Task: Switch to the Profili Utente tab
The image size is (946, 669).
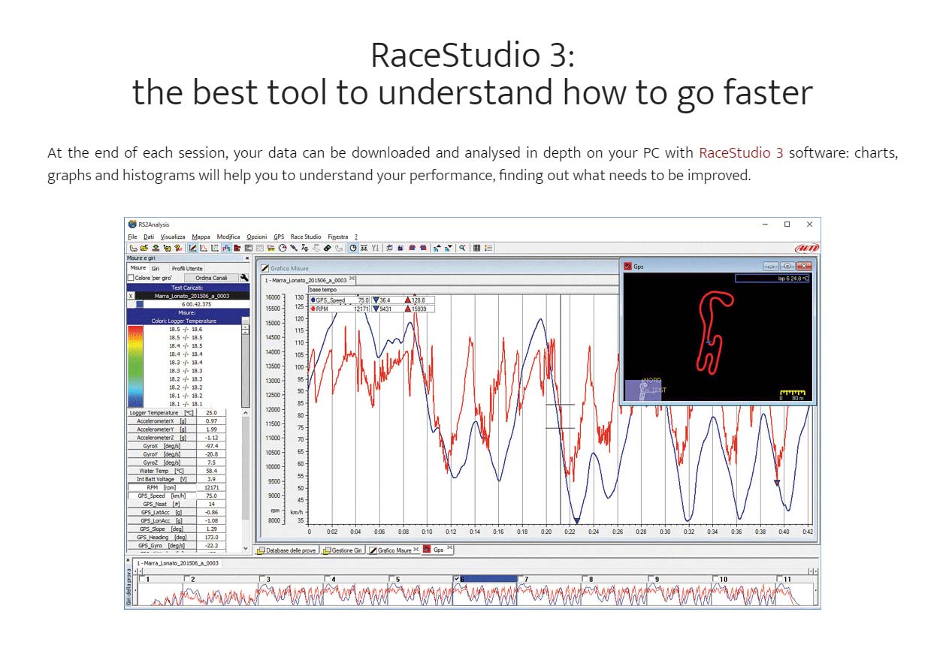Action: point(187,268)
